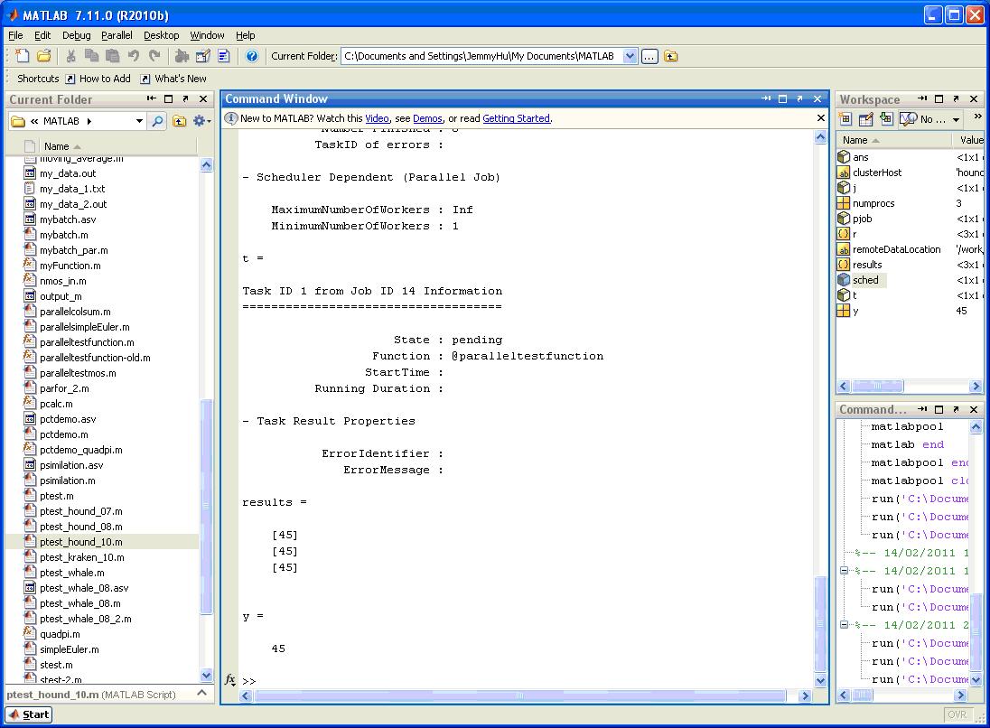
Task: Open the Current Folder path dropdown
Action: pos(630,56)
